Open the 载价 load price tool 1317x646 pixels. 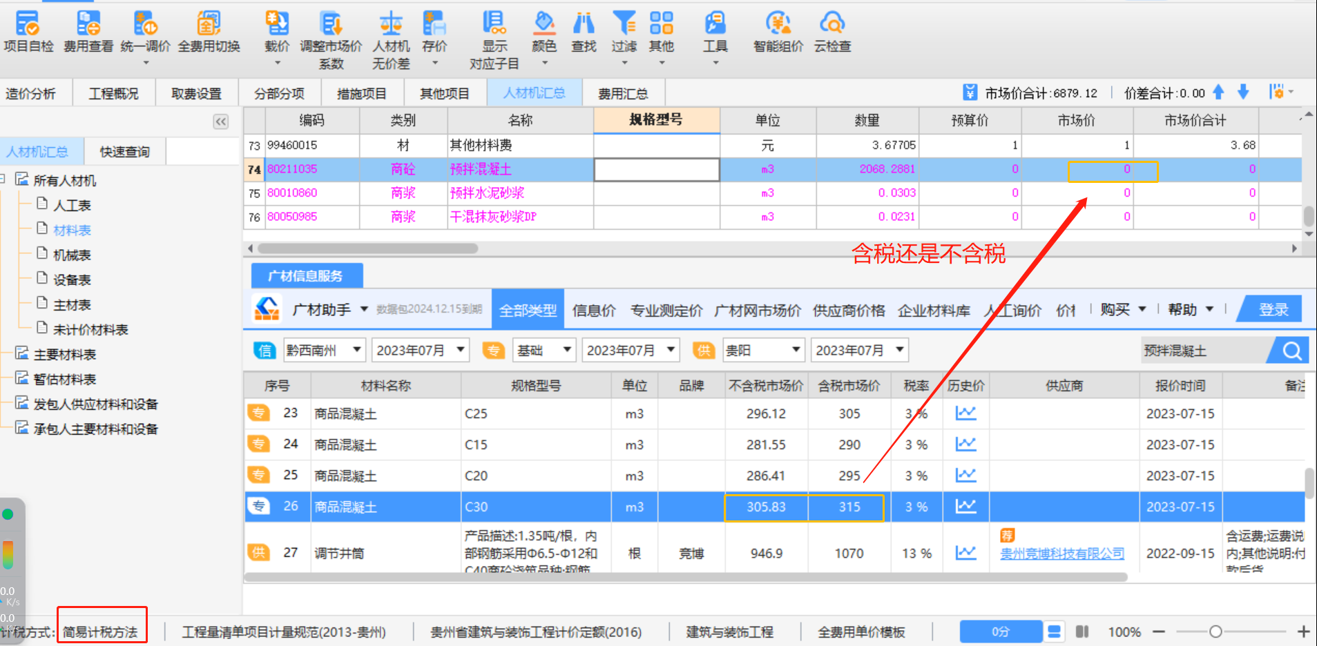tap(277, 38)
